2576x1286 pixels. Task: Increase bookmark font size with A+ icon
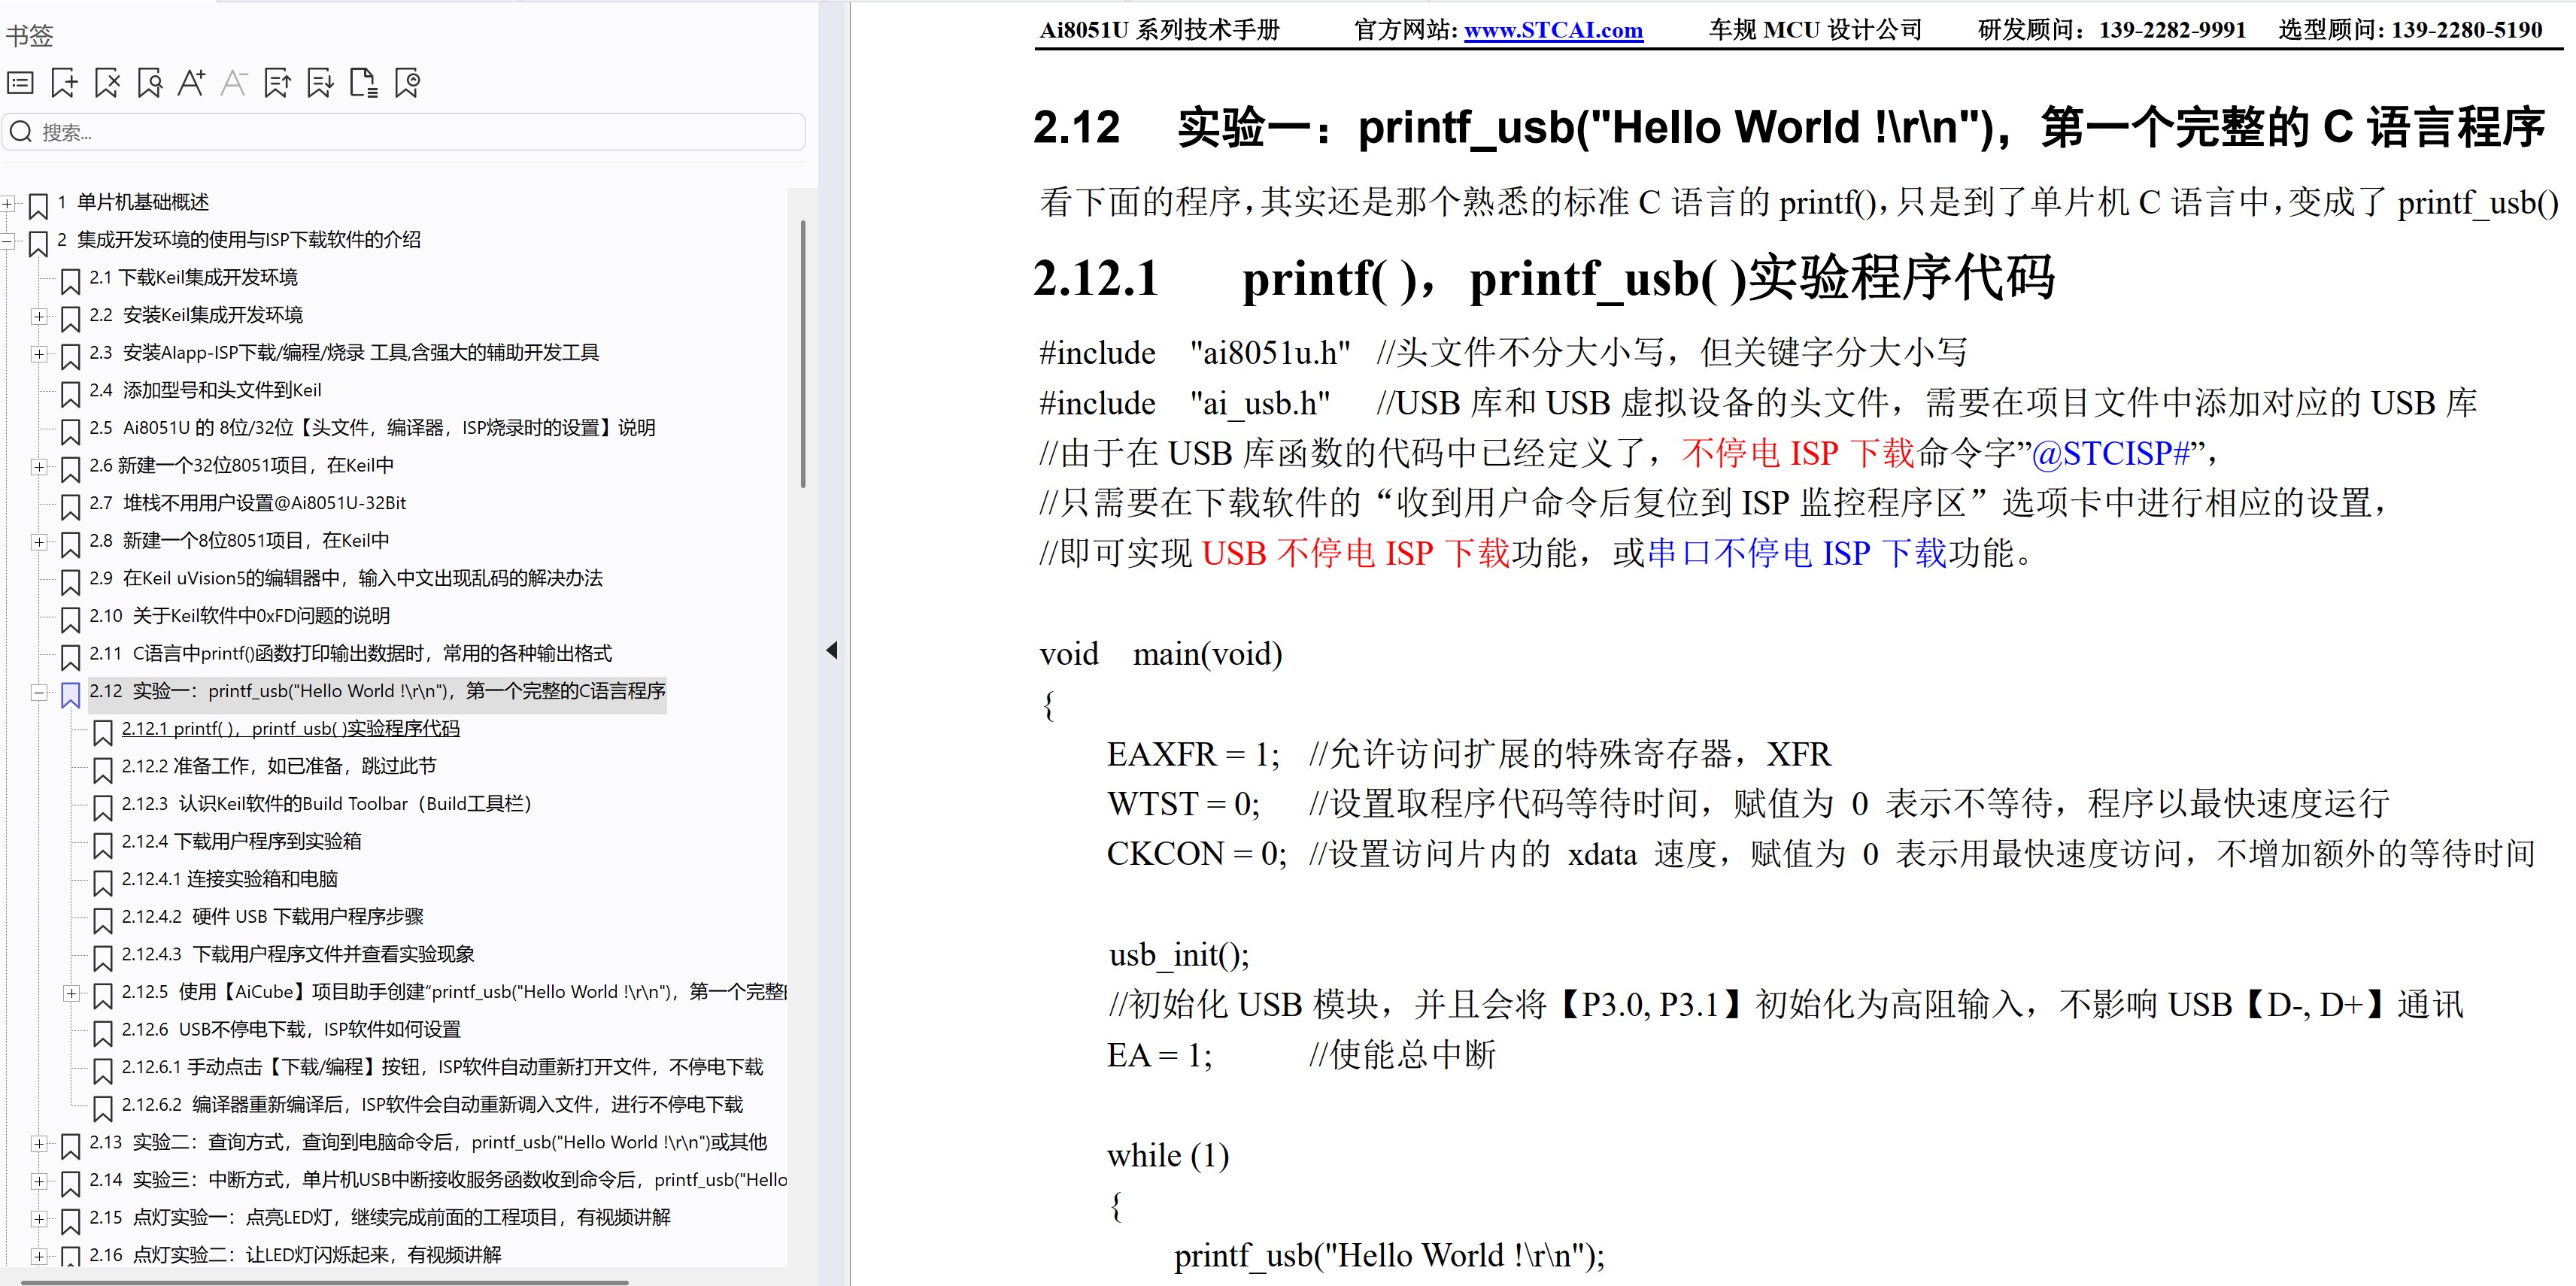(x=192, y=83)
